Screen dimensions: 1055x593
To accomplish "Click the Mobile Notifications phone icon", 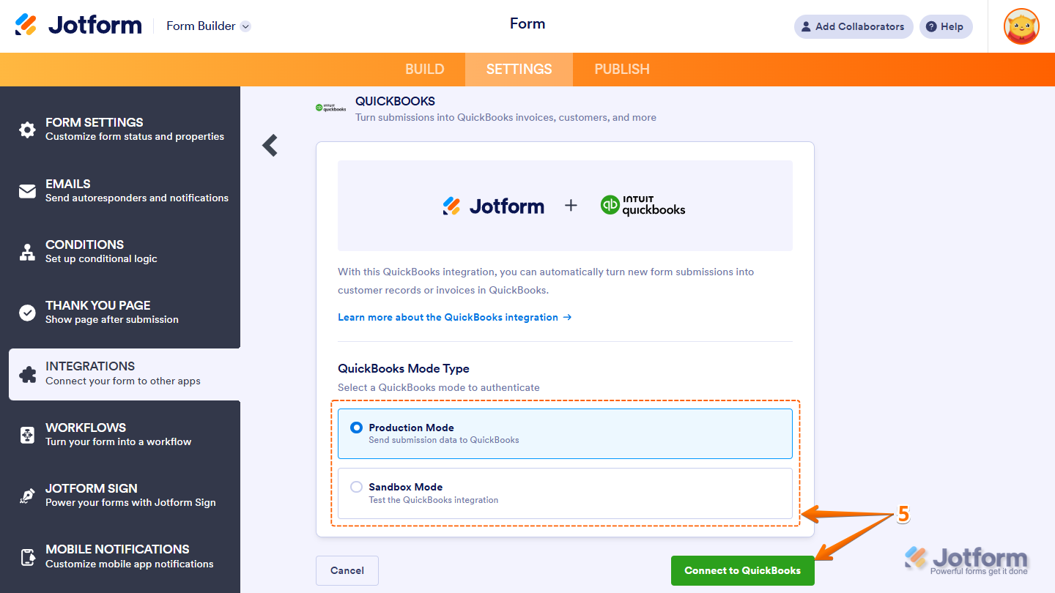I will click(x=27, y=557).
